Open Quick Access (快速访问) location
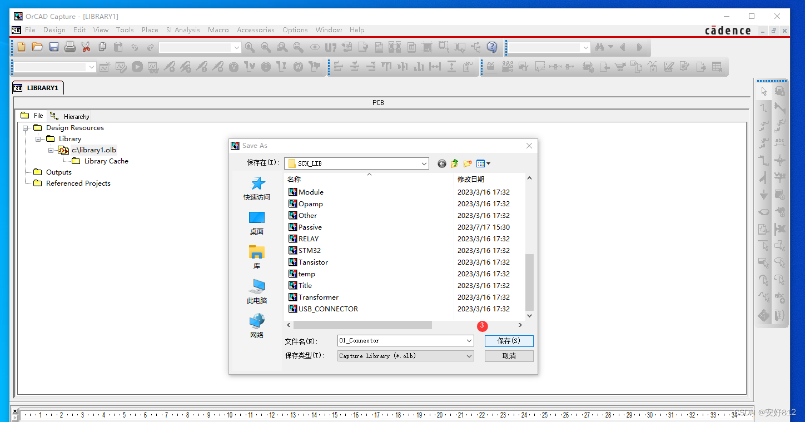This screenshot has height=422, width=805. coord(257,188)
